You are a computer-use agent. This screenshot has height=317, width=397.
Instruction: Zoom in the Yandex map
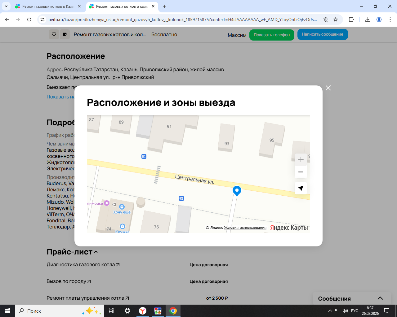(x=301, y=159)
